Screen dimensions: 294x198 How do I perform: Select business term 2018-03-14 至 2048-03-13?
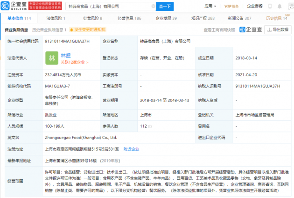tap(165, 100)
